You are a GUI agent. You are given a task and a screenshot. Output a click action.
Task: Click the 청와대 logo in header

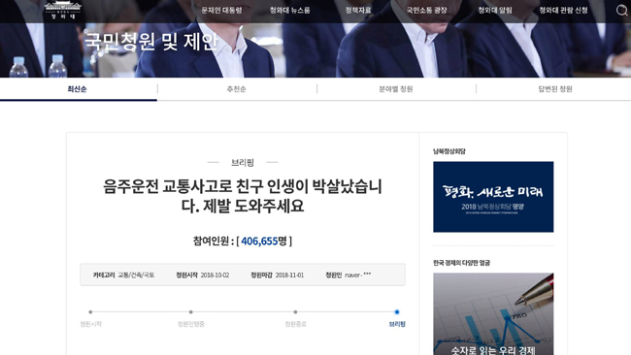63,10
